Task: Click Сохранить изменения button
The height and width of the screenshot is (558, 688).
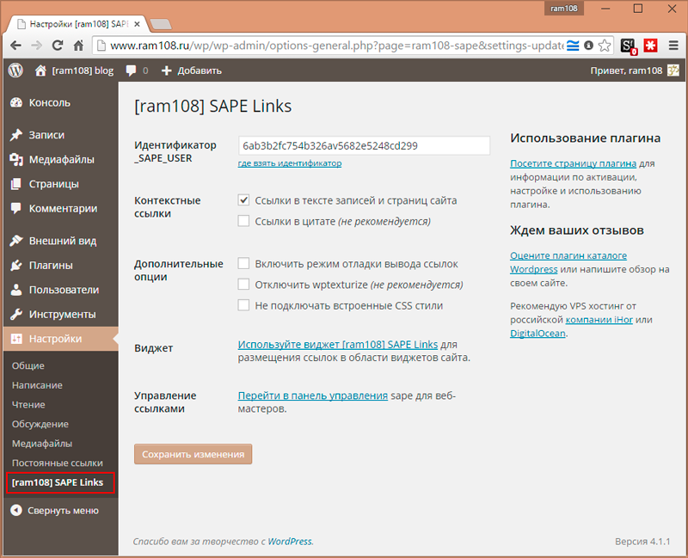Action: 193,454
